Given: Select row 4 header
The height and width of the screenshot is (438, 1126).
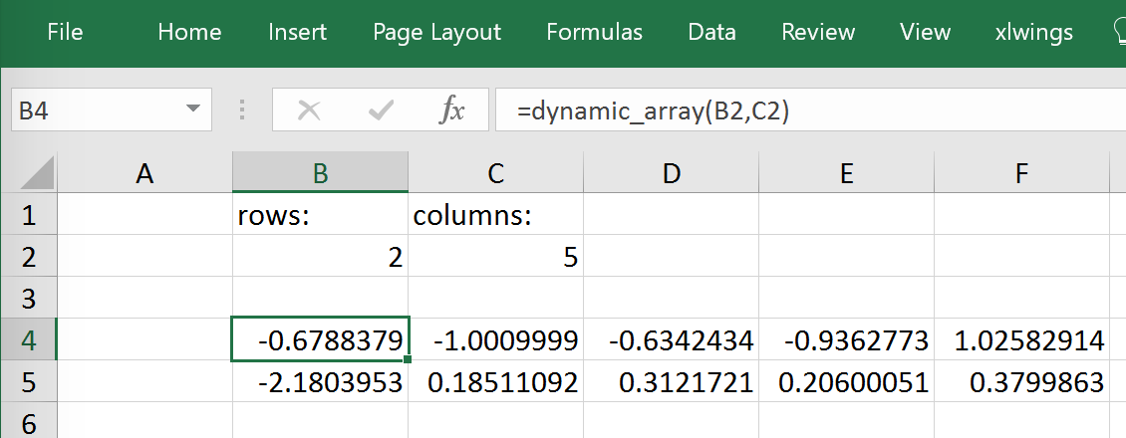Looking at the screenshot, I should pyautogui.click(x=29, y=339).
